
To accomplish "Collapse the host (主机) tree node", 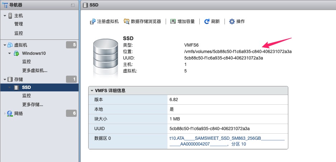I will point(5,16).
